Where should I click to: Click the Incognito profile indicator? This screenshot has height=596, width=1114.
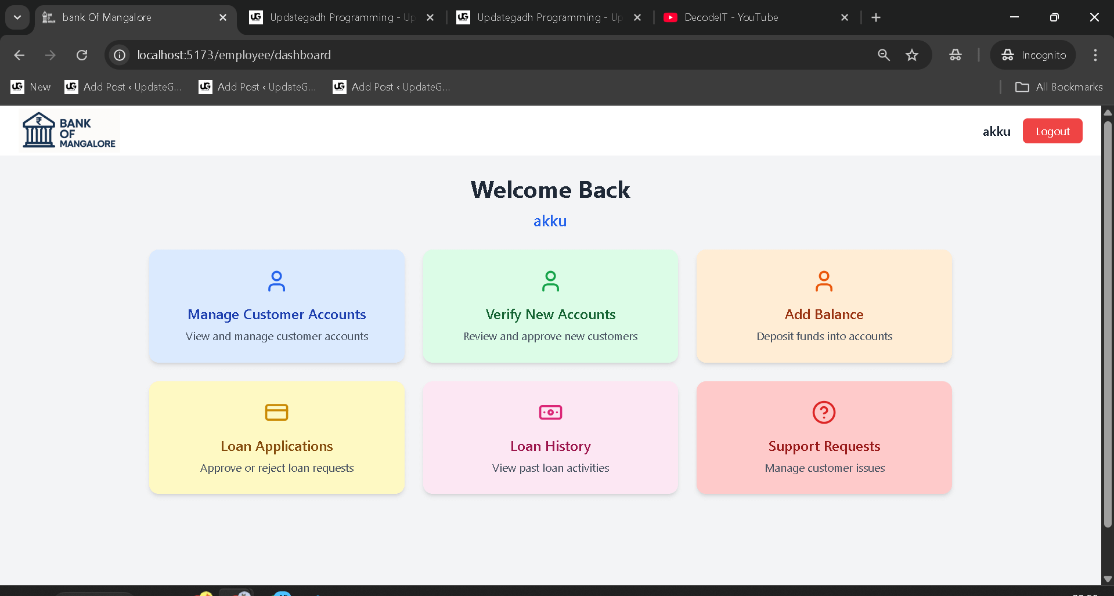click(x=1033, y=55)
